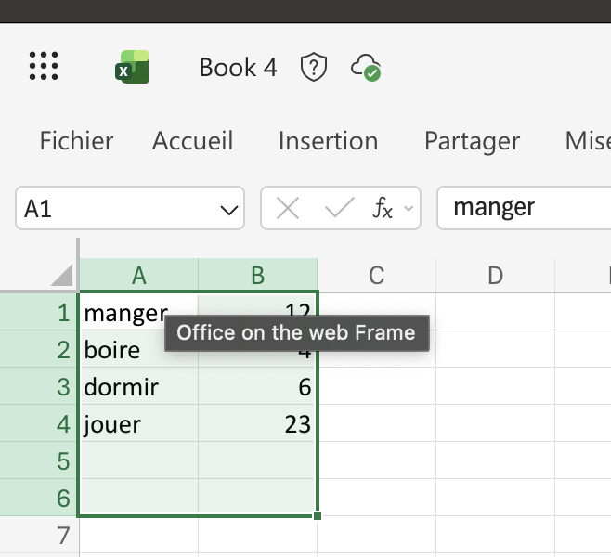This screenshot has height=557, width=611.
Task: Expand the small arrow next to fx
Action: click(x=409, y=210)
